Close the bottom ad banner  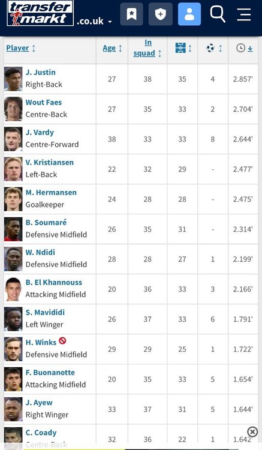(x=252, y=431)
